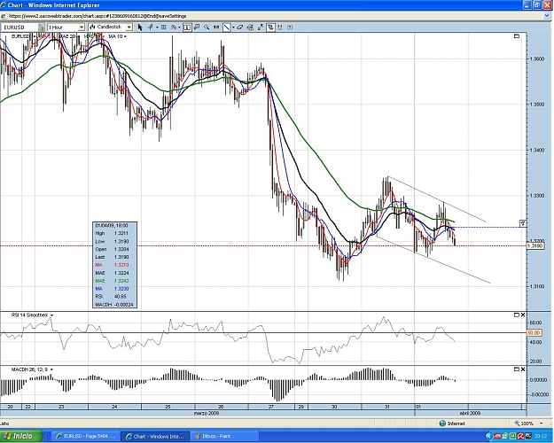Open the MACDH 26; 12; 9 options arrow

(x=52, y=369)
